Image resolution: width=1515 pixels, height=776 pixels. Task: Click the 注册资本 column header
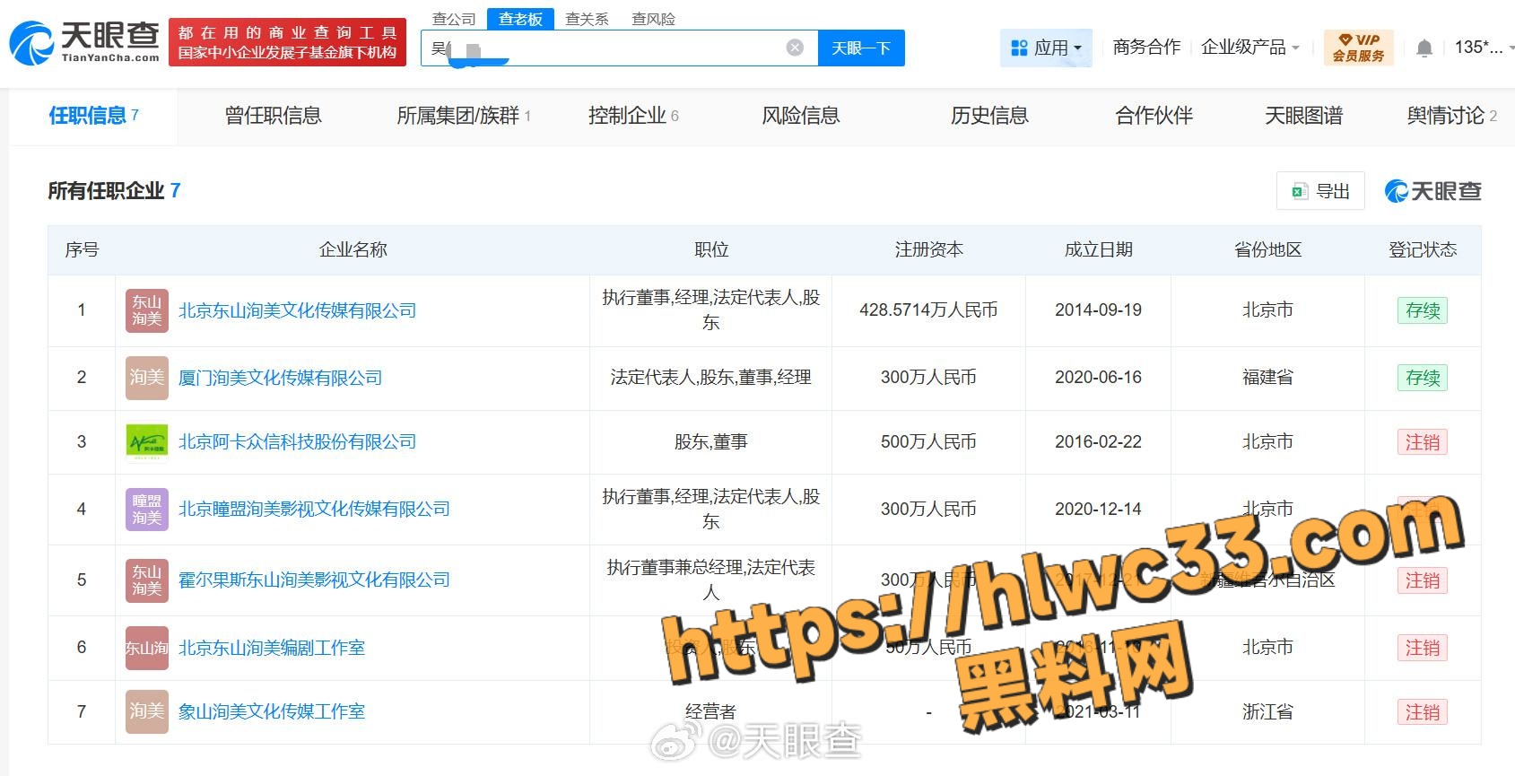[x=928, y=249]
